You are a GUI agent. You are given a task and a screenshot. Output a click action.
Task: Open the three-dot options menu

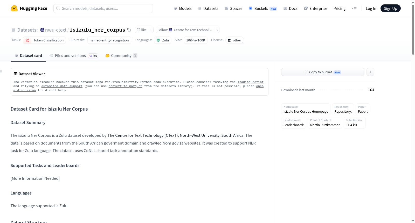click(370, 72)
